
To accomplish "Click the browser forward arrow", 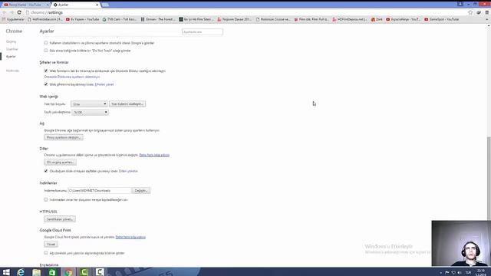I will [x=12, y=12].
